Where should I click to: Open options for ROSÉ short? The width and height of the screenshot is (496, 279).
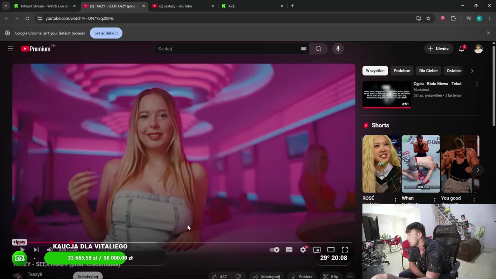pyautogui.click(x=395, y=200)
